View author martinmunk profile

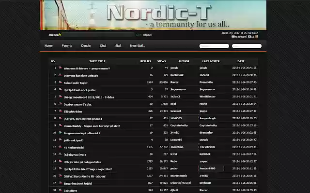click(179, 176)
